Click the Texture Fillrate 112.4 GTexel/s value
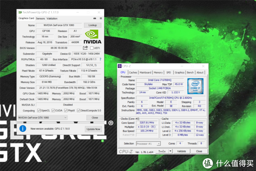The height and width of the screenshot is (171, 256). [x=89, y=71]
